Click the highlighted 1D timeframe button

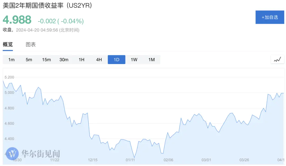pyautogui.click(x=117, y=60)
